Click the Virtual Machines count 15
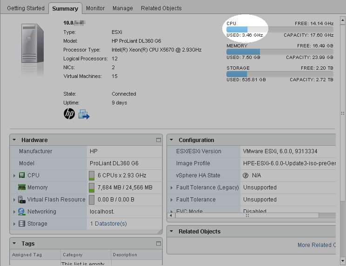Viewport: 346px width, 266px height. (114, 76)
